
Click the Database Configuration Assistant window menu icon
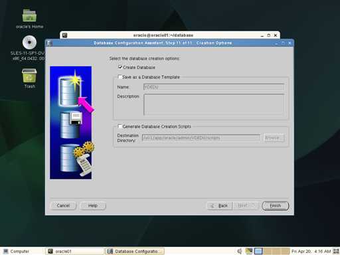click(50, 43)
